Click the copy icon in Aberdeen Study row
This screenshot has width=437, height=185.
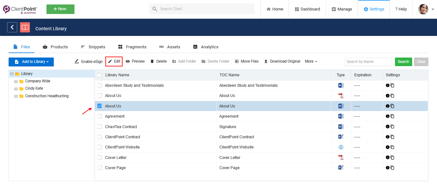392,86
